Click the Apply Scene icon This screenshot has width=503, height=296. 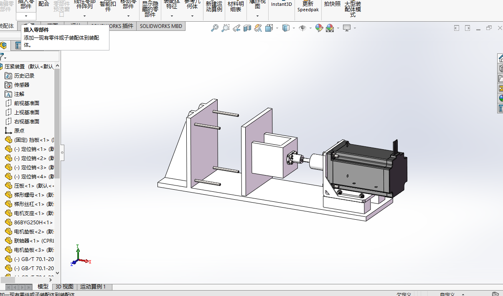(330, 28)
